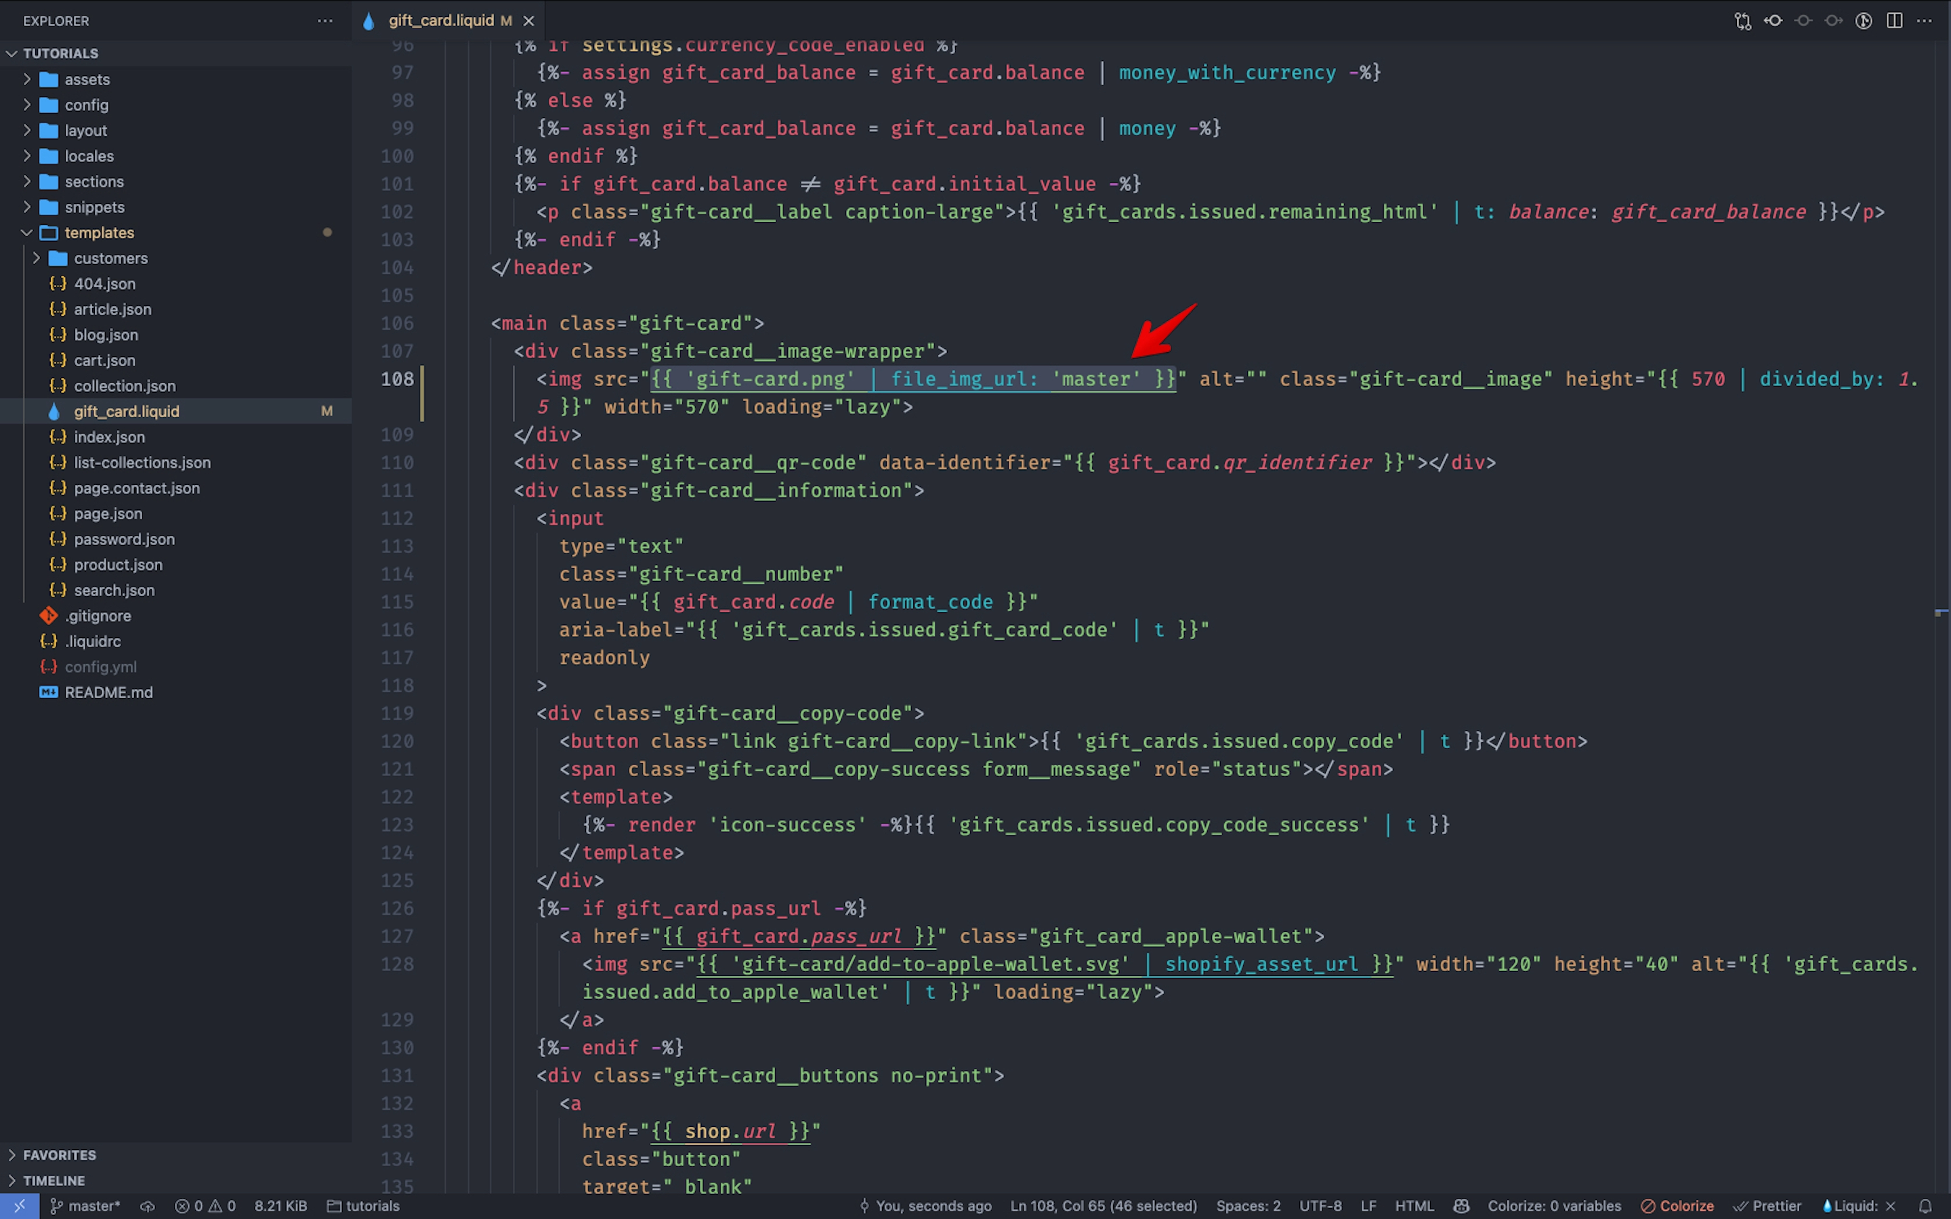Close the gift_card.liquid editor tab
Viewport: 1951px width, 1219px height.
pyautogui.click(x=529, y=21)
